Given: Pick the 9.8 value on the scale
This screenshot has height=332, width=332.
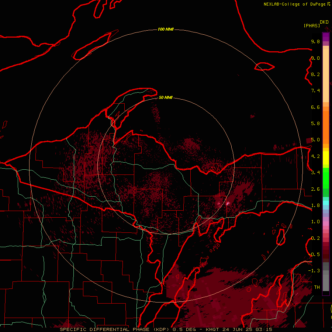Looking at the screenshot, I should point(315,41).
